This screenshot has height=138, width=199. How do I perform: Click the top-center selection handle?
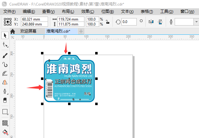[69, 53]
